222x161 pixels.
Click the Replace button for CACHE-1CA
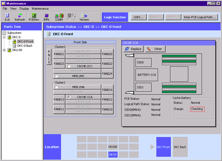pyautogui.click(x=133, y=49)
